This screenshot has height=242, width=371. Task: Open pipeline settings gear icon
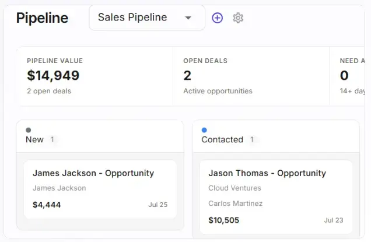[x=238, y=18]
